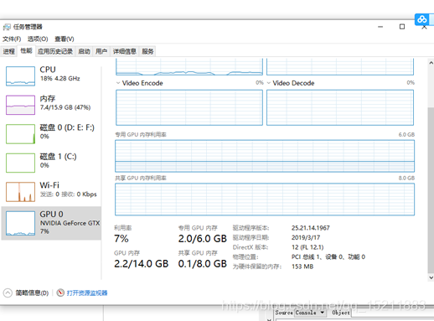Screen dimensions: 434x321
Task: Switch to the 用户 tab
Action: [101, 51]
